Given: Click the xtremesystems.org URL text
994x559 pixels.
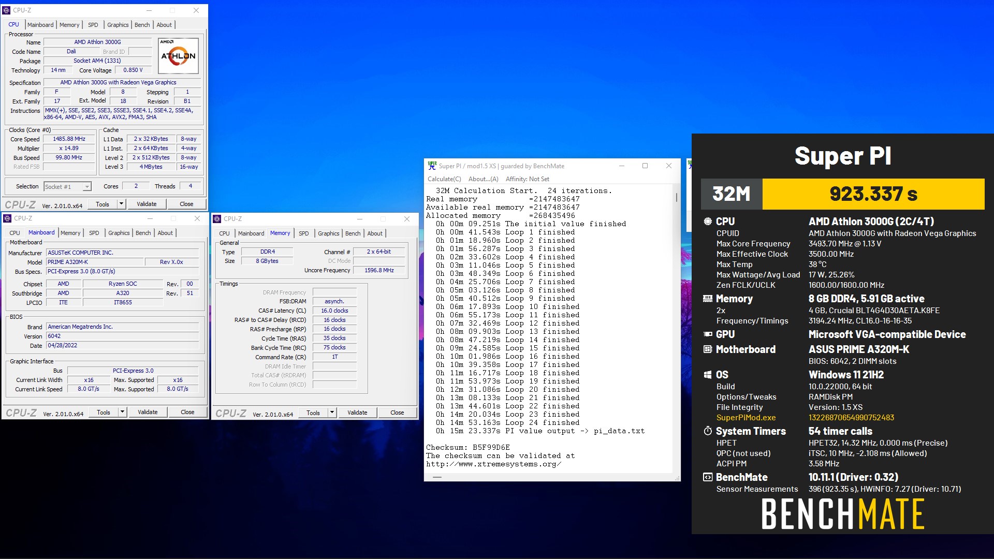Looking at the screenshot, I should 494,464.
